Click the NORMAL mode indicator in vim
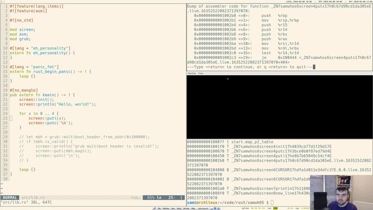Image resolution: width=373 pixels, height=210 pixels. click(x=10, y=198)
